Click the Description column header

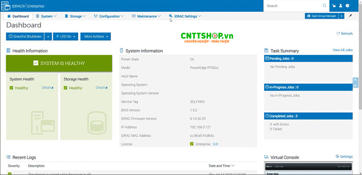pos(36,166)
